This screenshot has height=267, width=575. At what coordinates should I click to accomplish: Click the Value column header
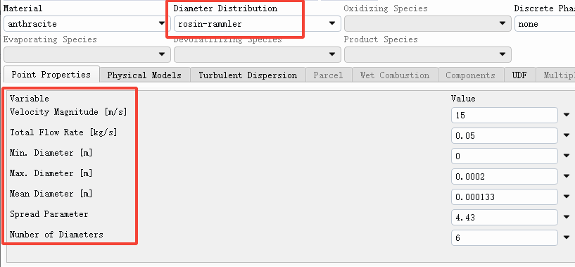click(463, 99)
